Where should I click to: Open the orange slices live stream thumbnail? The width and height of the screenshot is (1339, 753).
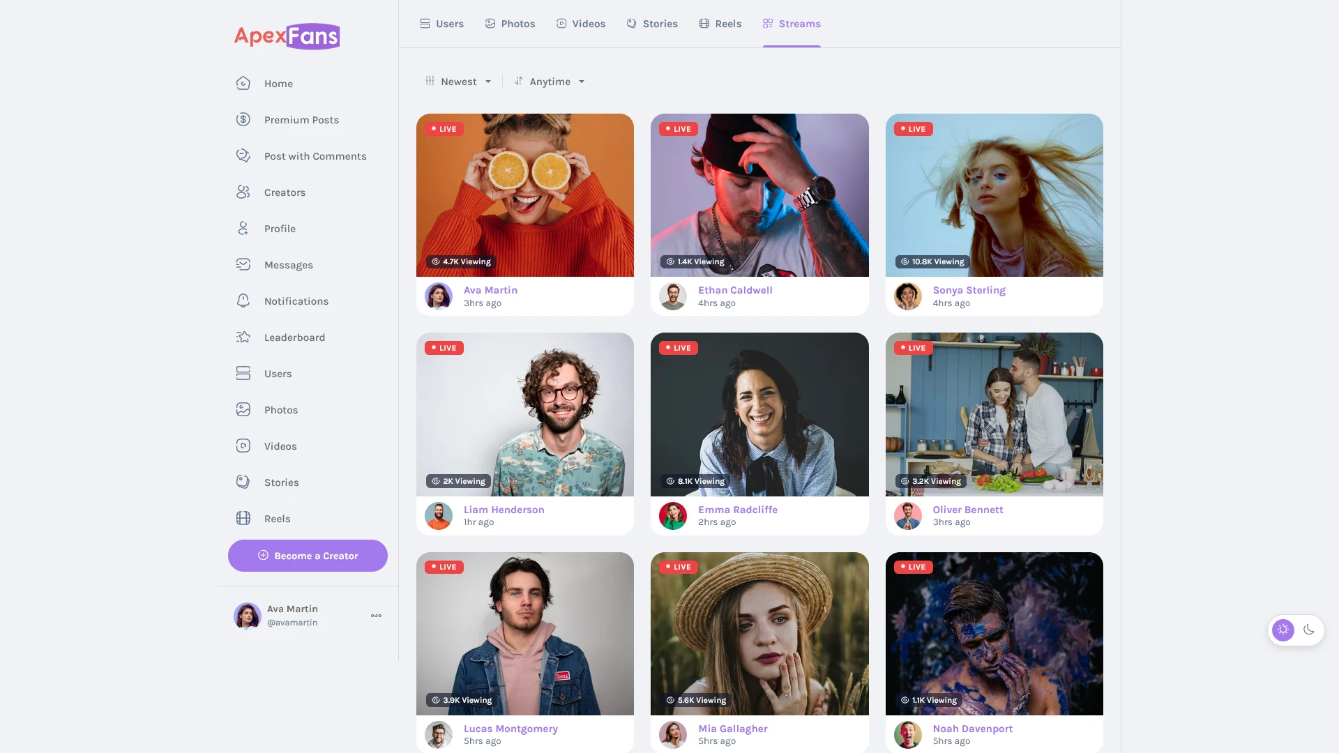pyautogui.click(x=525, y=195)
